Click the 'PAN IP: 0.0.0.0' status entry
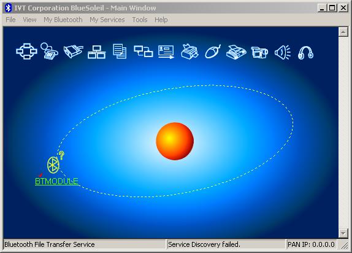 pyautogui.click(x=311, y=244)
